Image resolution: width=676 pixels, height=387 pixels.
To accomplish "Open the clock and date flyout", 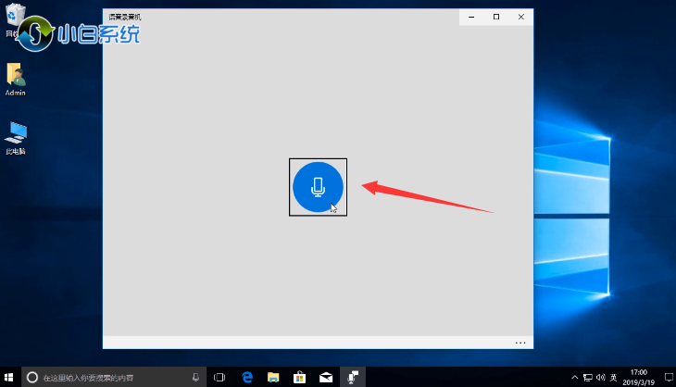I will (x=639, y=378).
